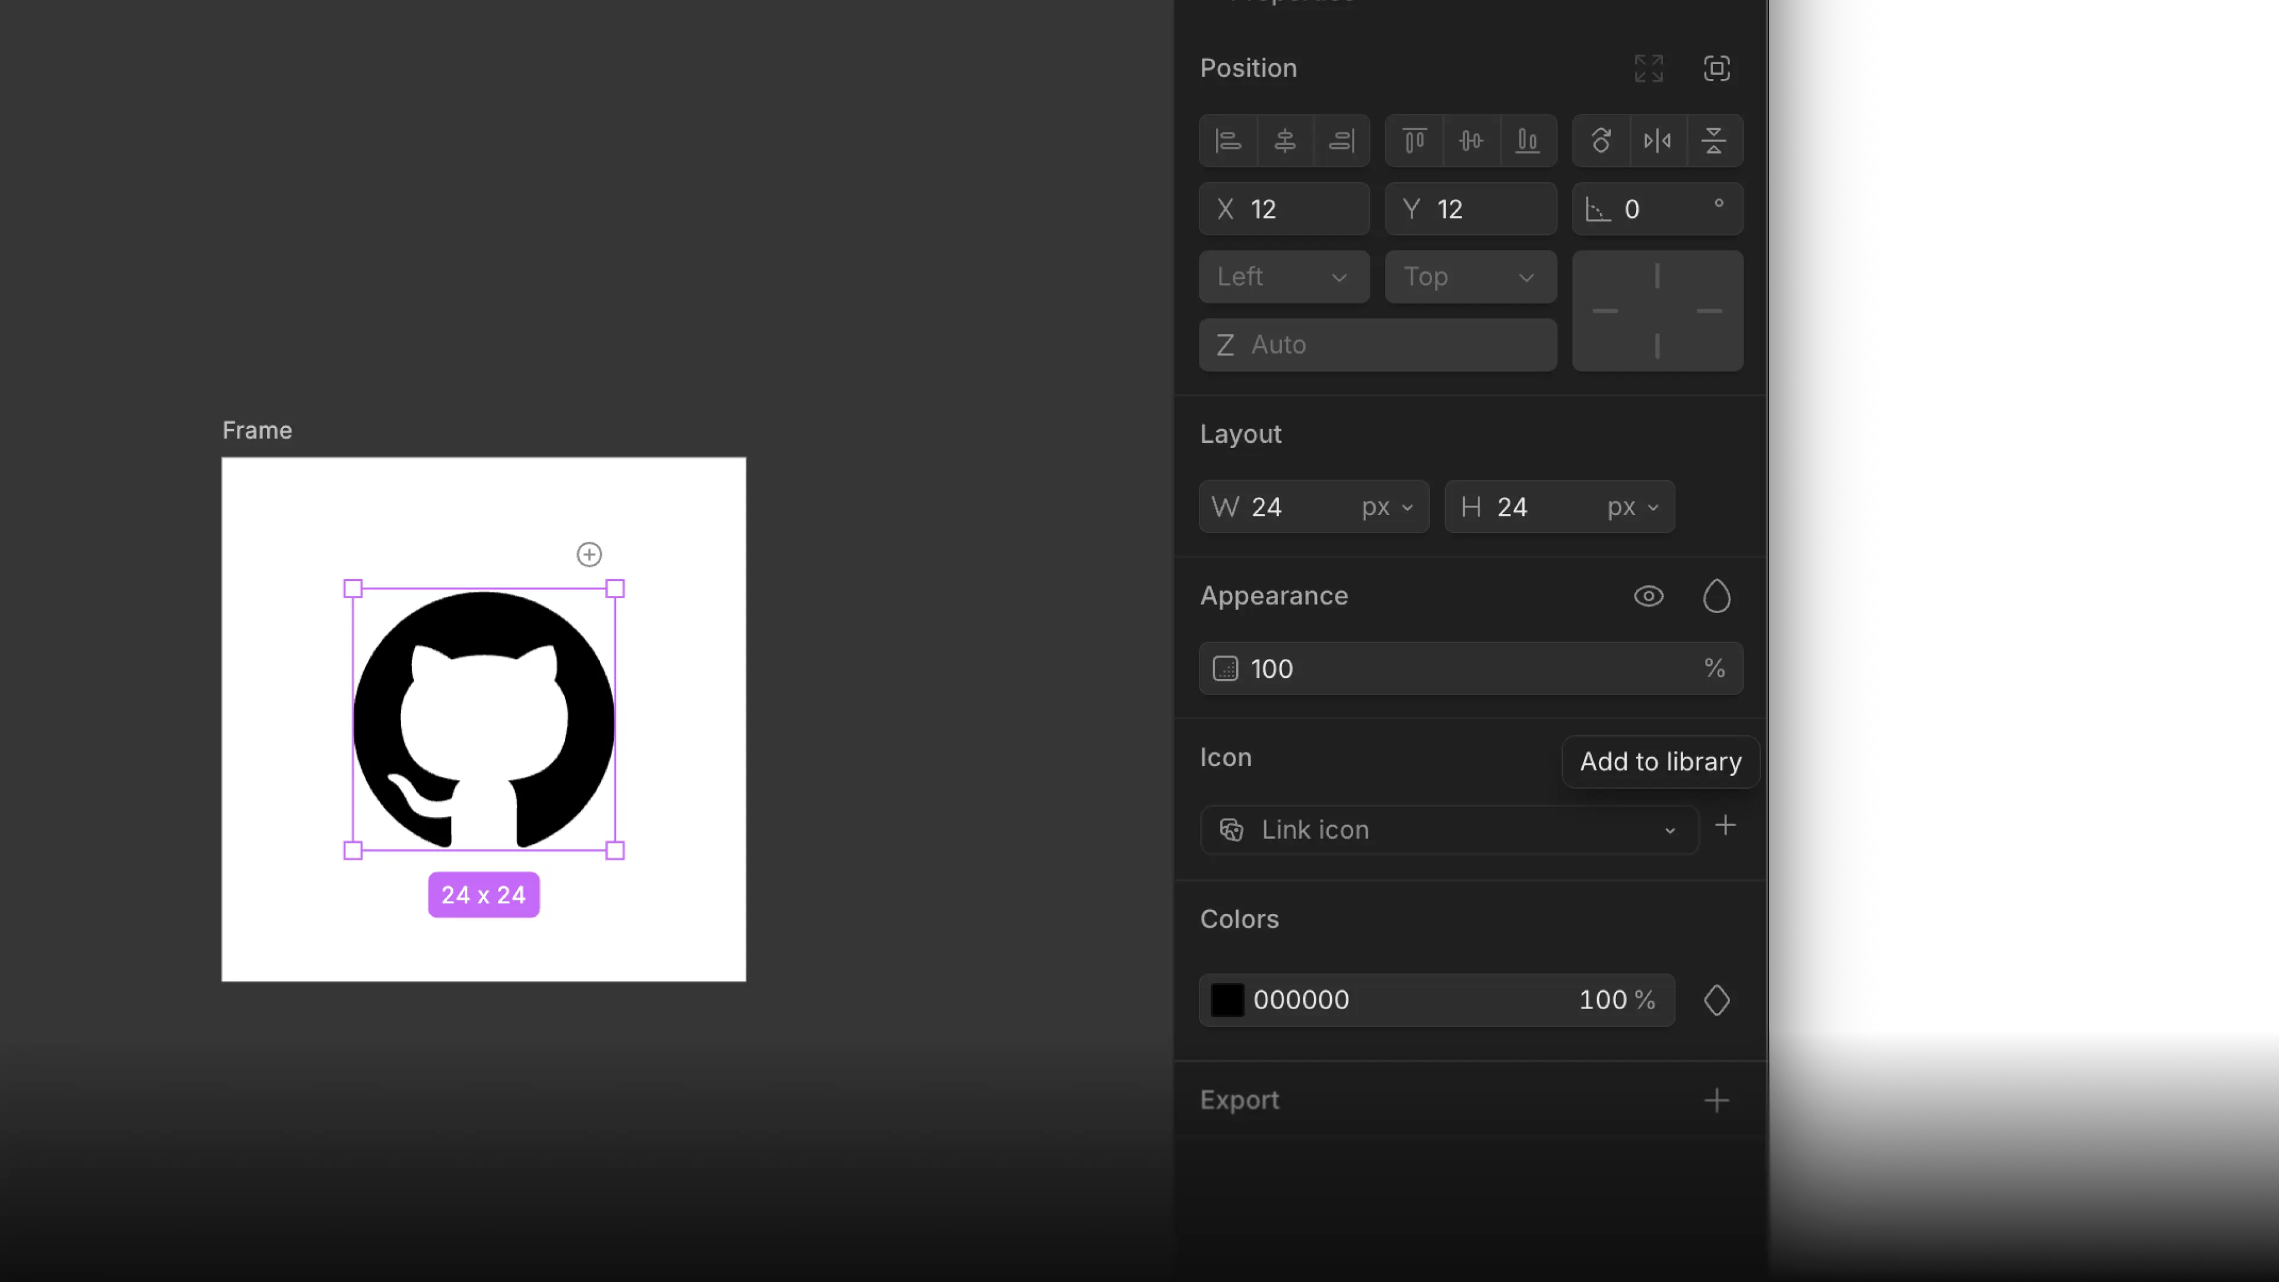Click the Layout section header
The image size is (2279, 1282).
(1240, 433)
